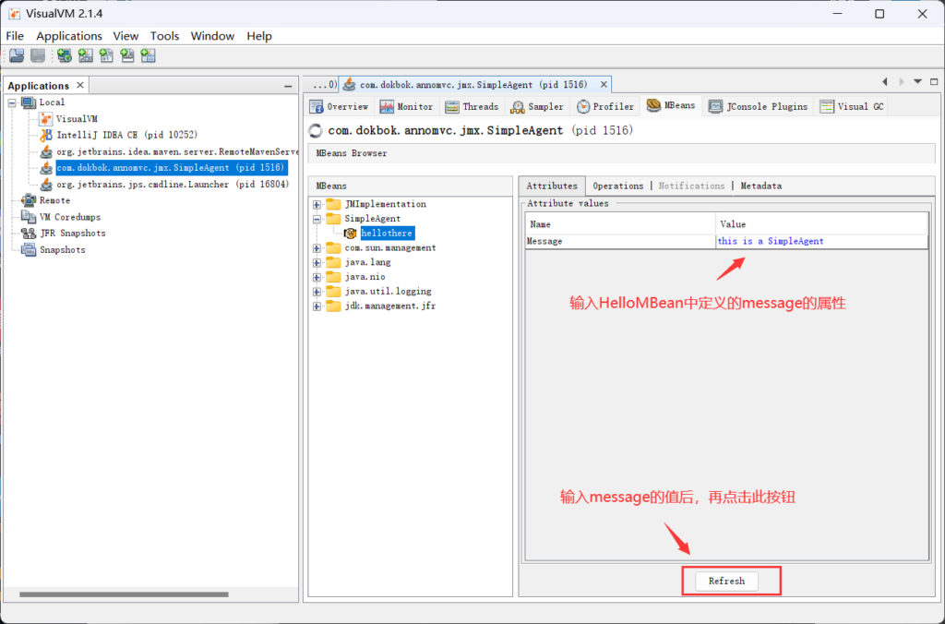Image resolution: width=945 pixels, height=624 pixels.
Task: Click the jdk.management.jfr folder icon
Action: pos(333,306)
